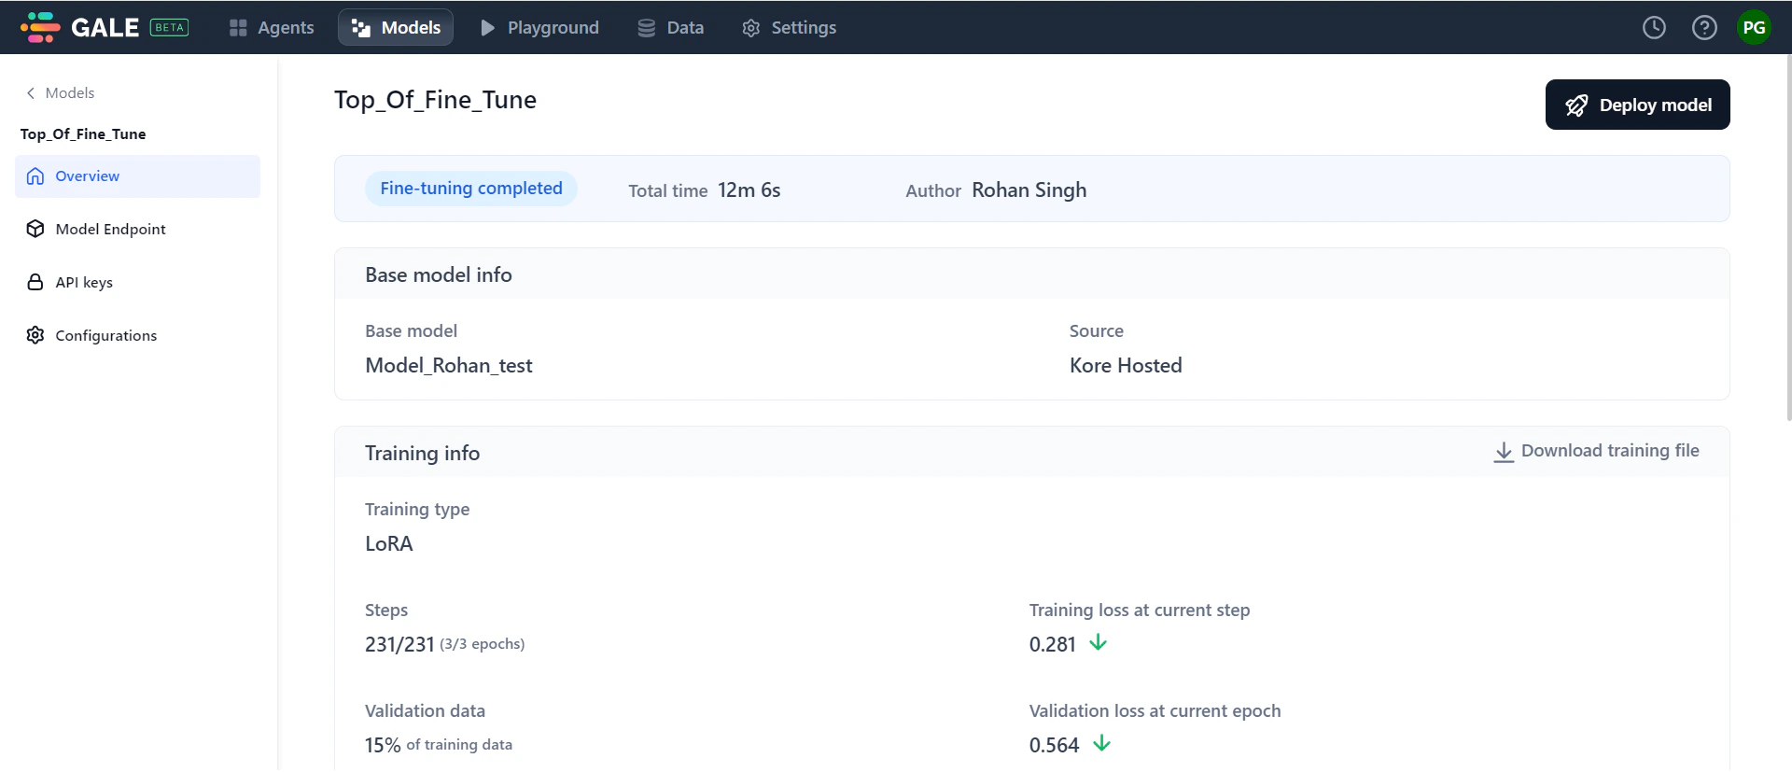Open Configurations in the sidebar
The width and height of the screenshot is (1792, 772).
point(137,335)
